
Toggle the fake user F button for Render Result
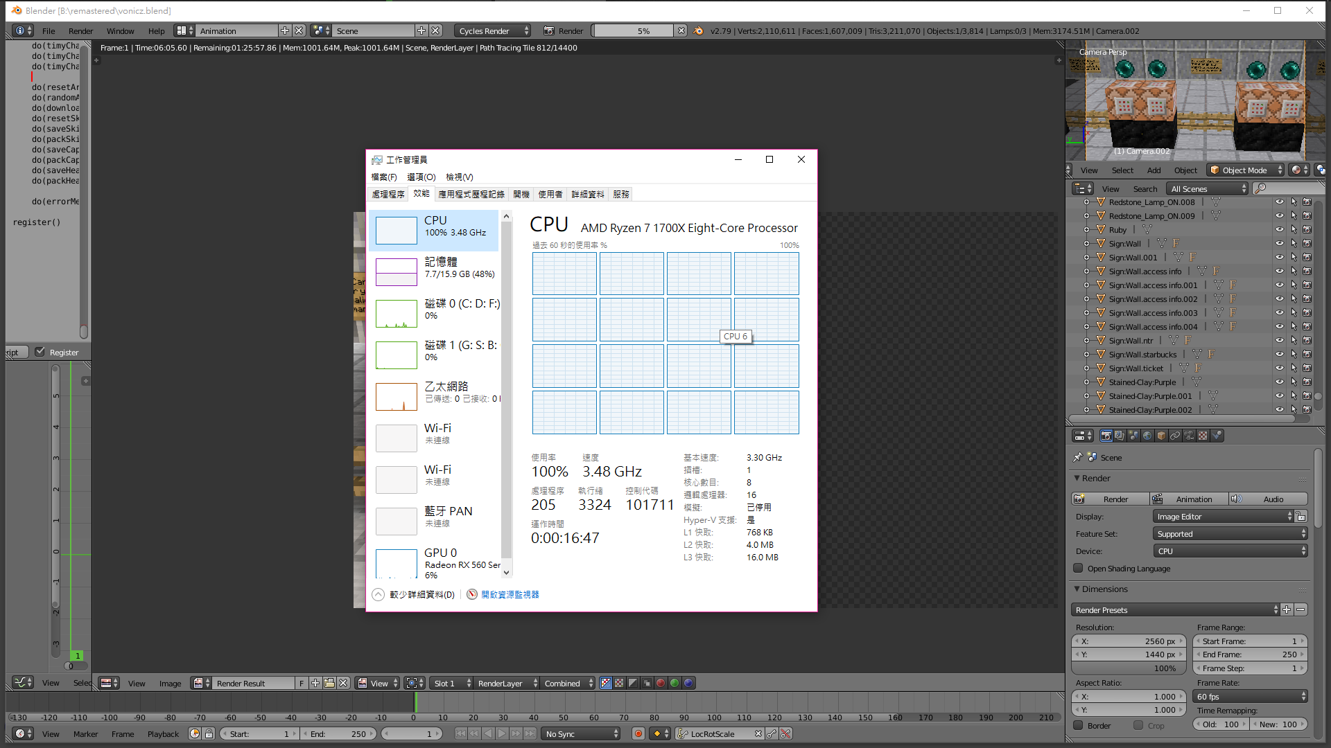[x=302, y=684]
